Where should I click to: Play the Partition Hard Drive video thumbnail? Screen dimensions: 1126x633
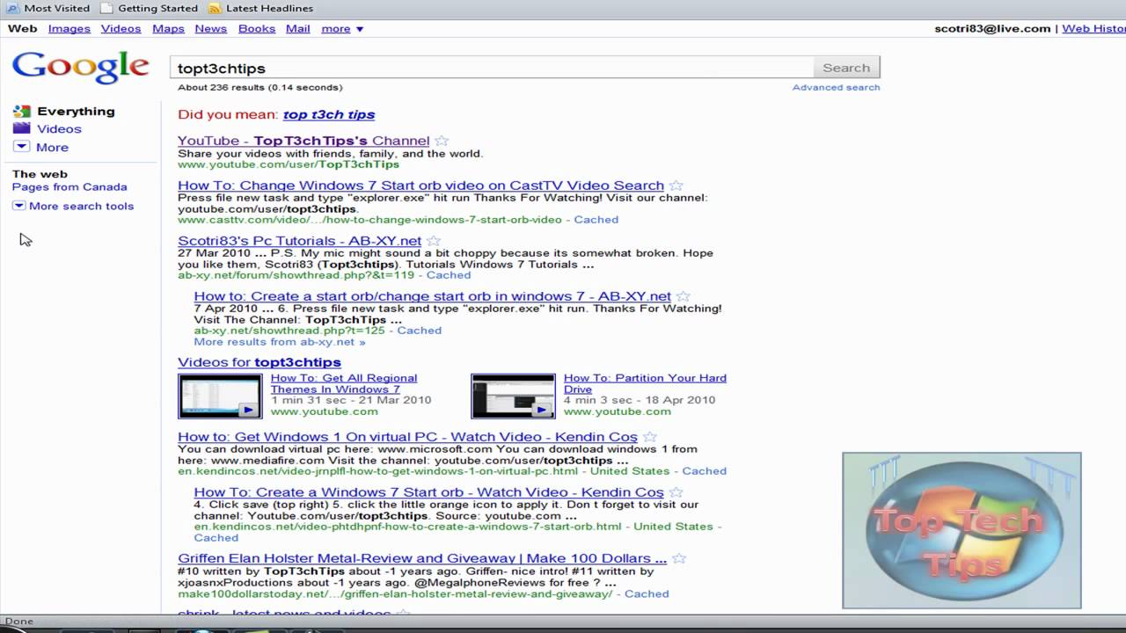coord(513,396)
